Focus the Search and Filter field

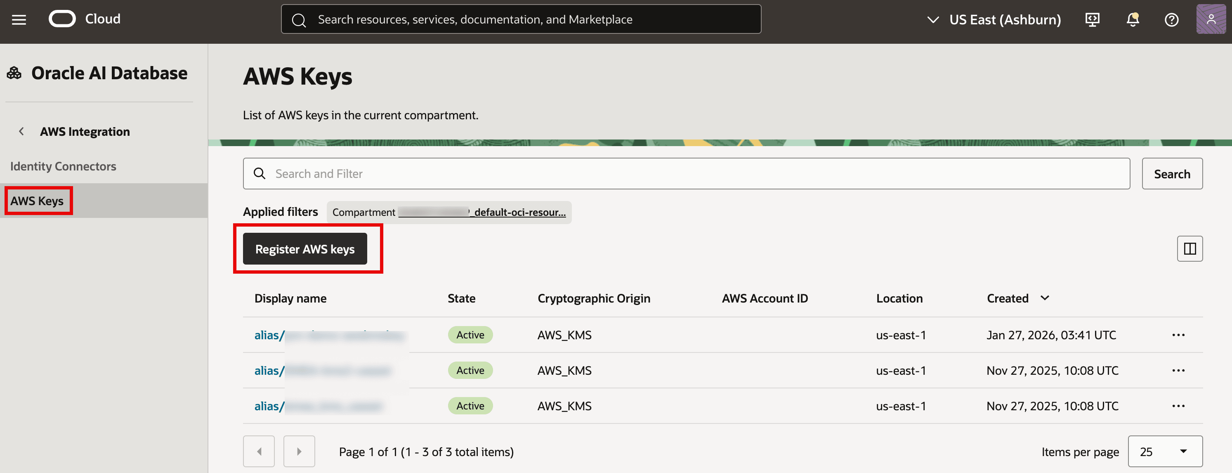[686, 174]
